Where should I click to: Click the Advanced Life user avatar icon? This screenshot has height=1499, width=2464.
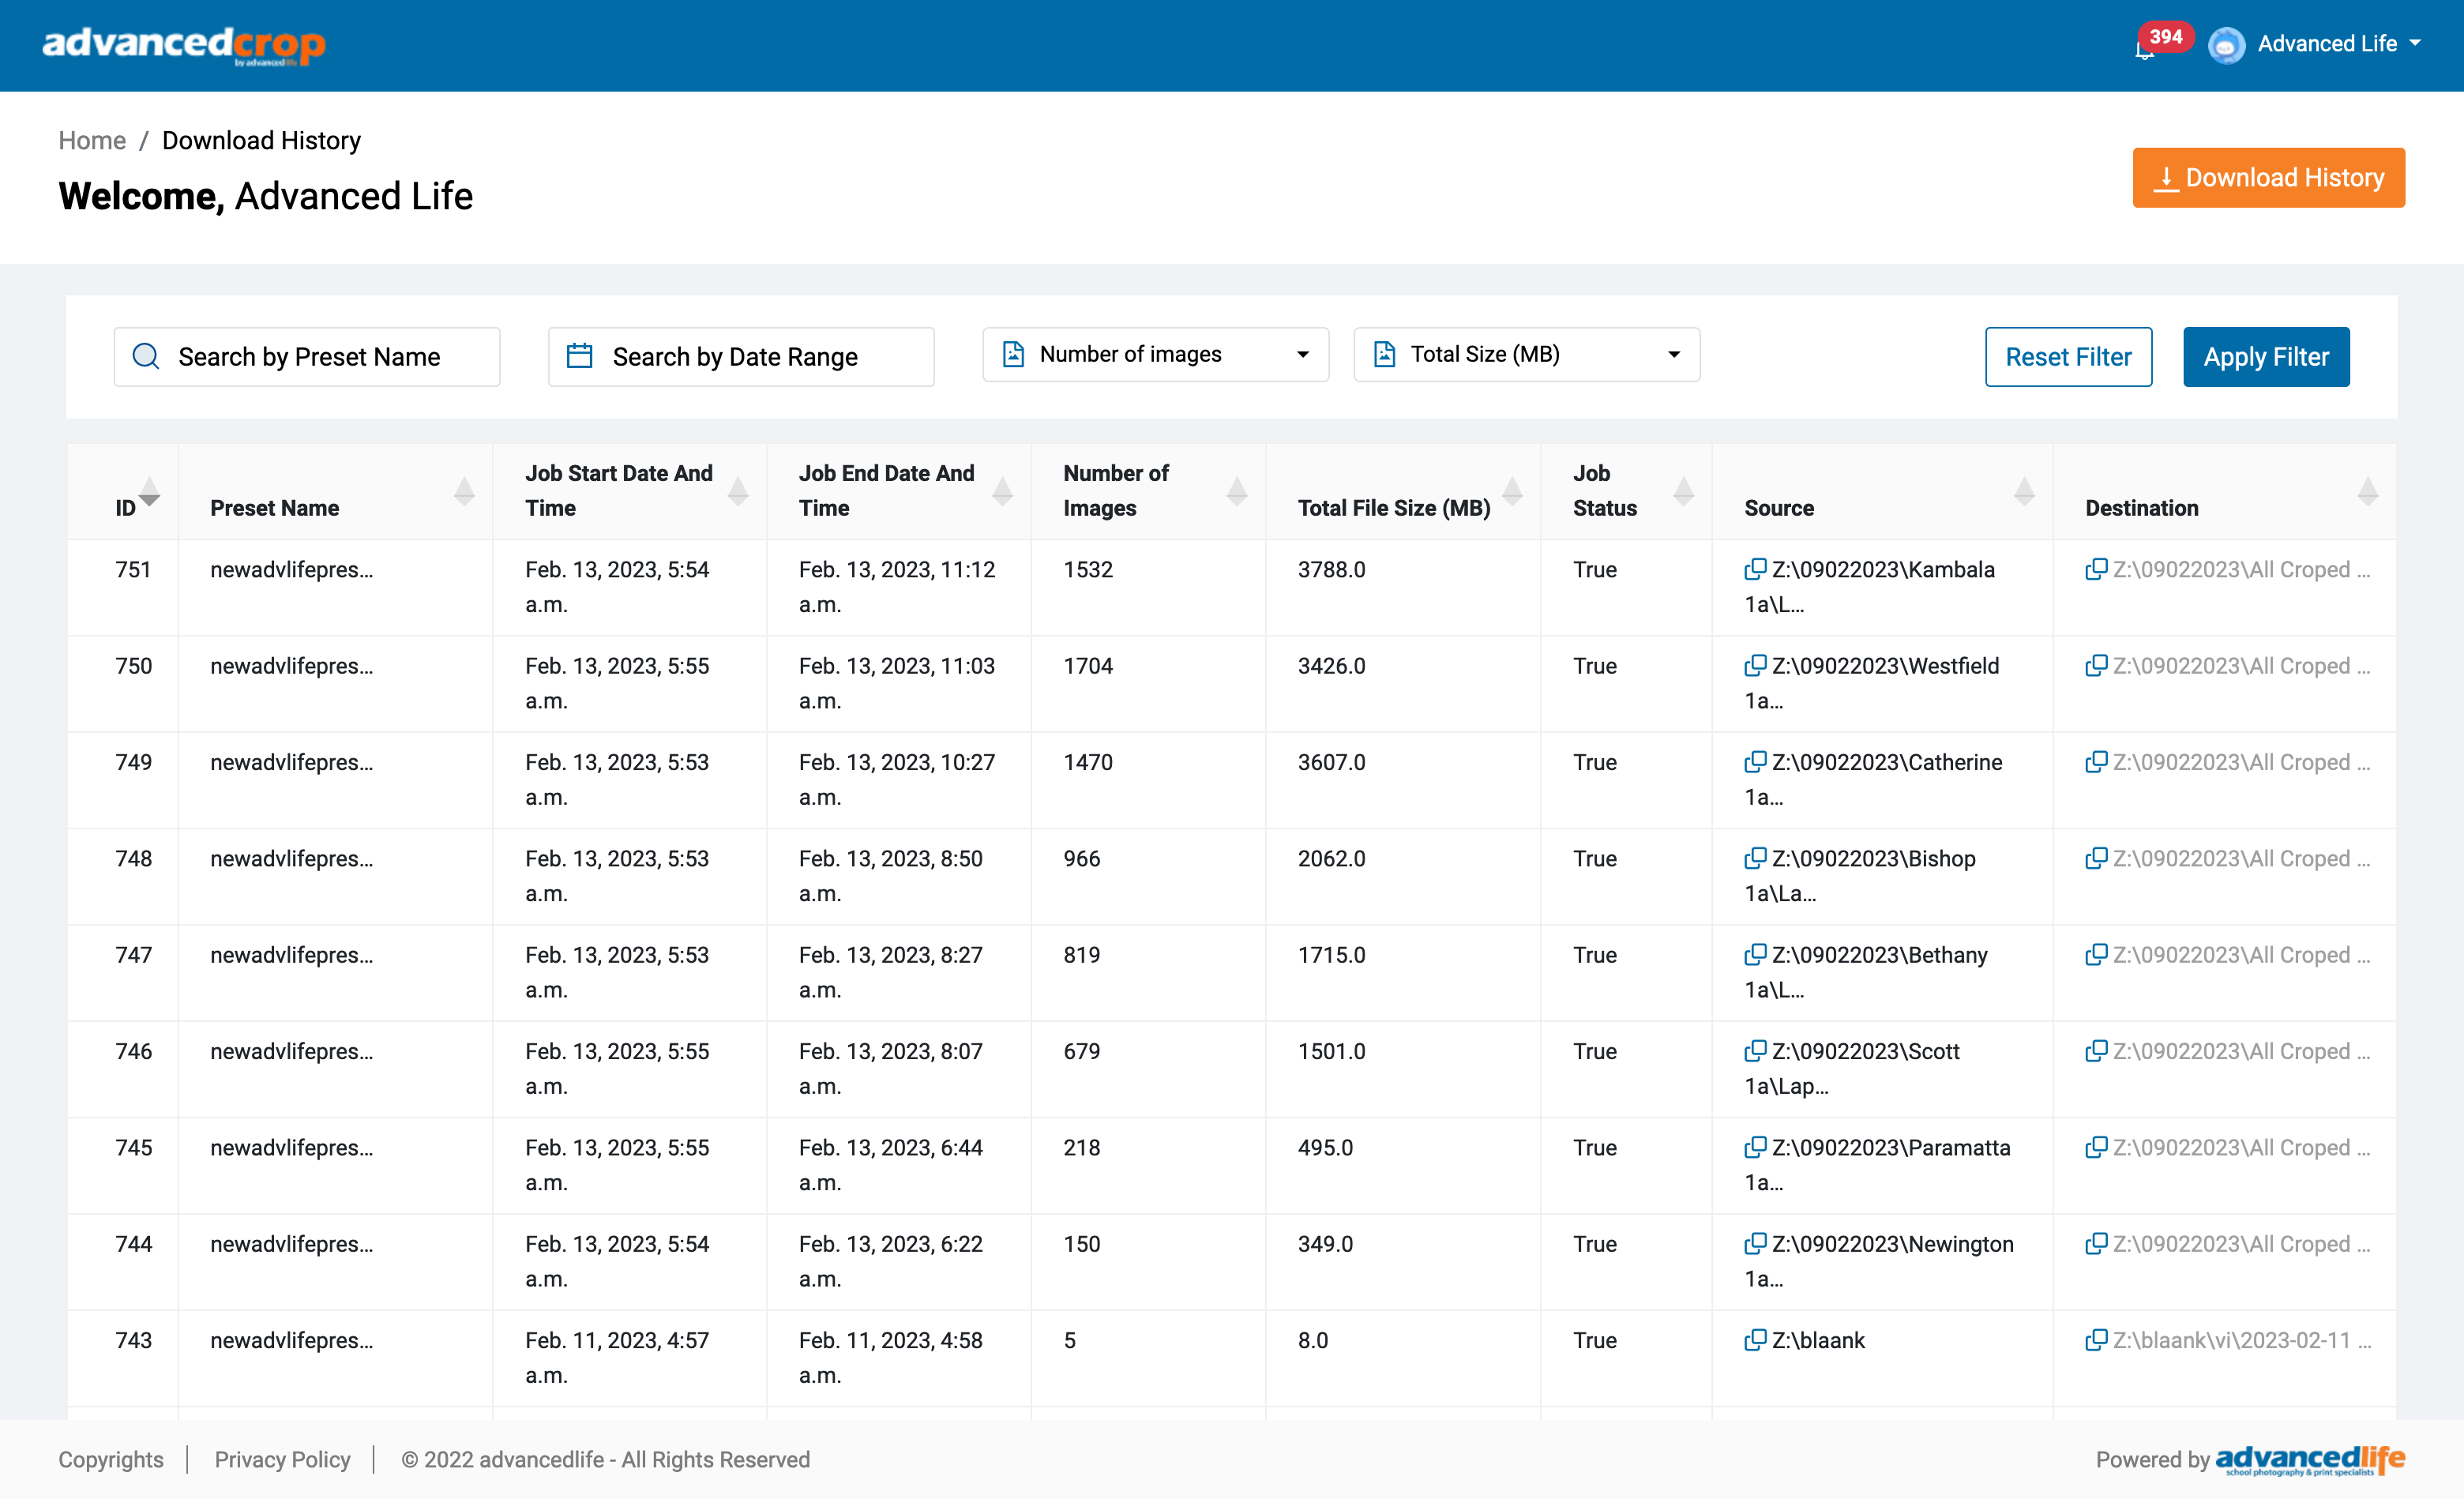click(2226, 45)
